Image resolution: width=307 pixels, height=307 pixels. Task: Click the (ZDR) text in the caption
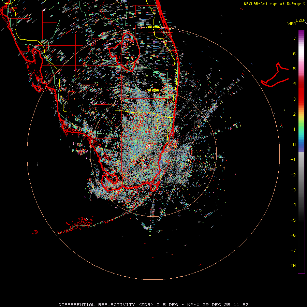146,305
